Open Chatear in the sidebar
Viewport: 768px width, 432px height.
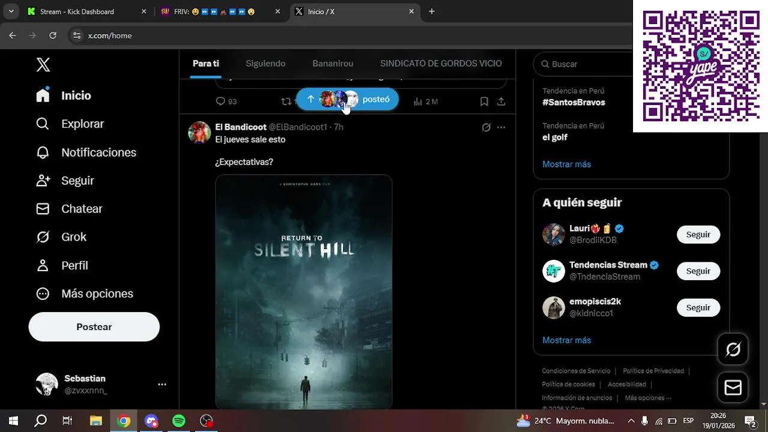click(69, 209)
